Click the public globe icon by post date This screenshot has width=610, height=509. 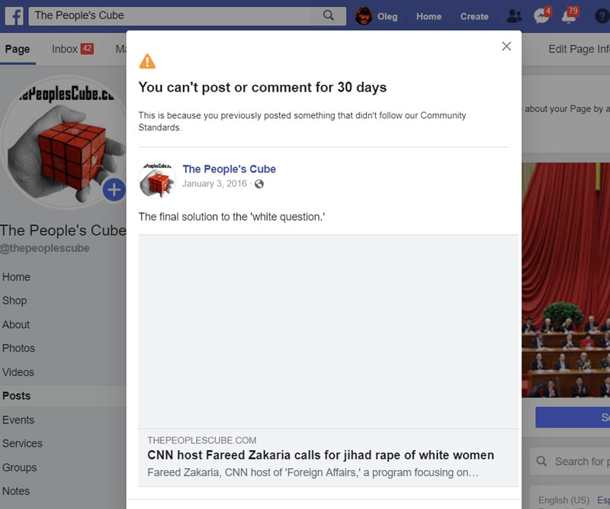pos(259,184)
